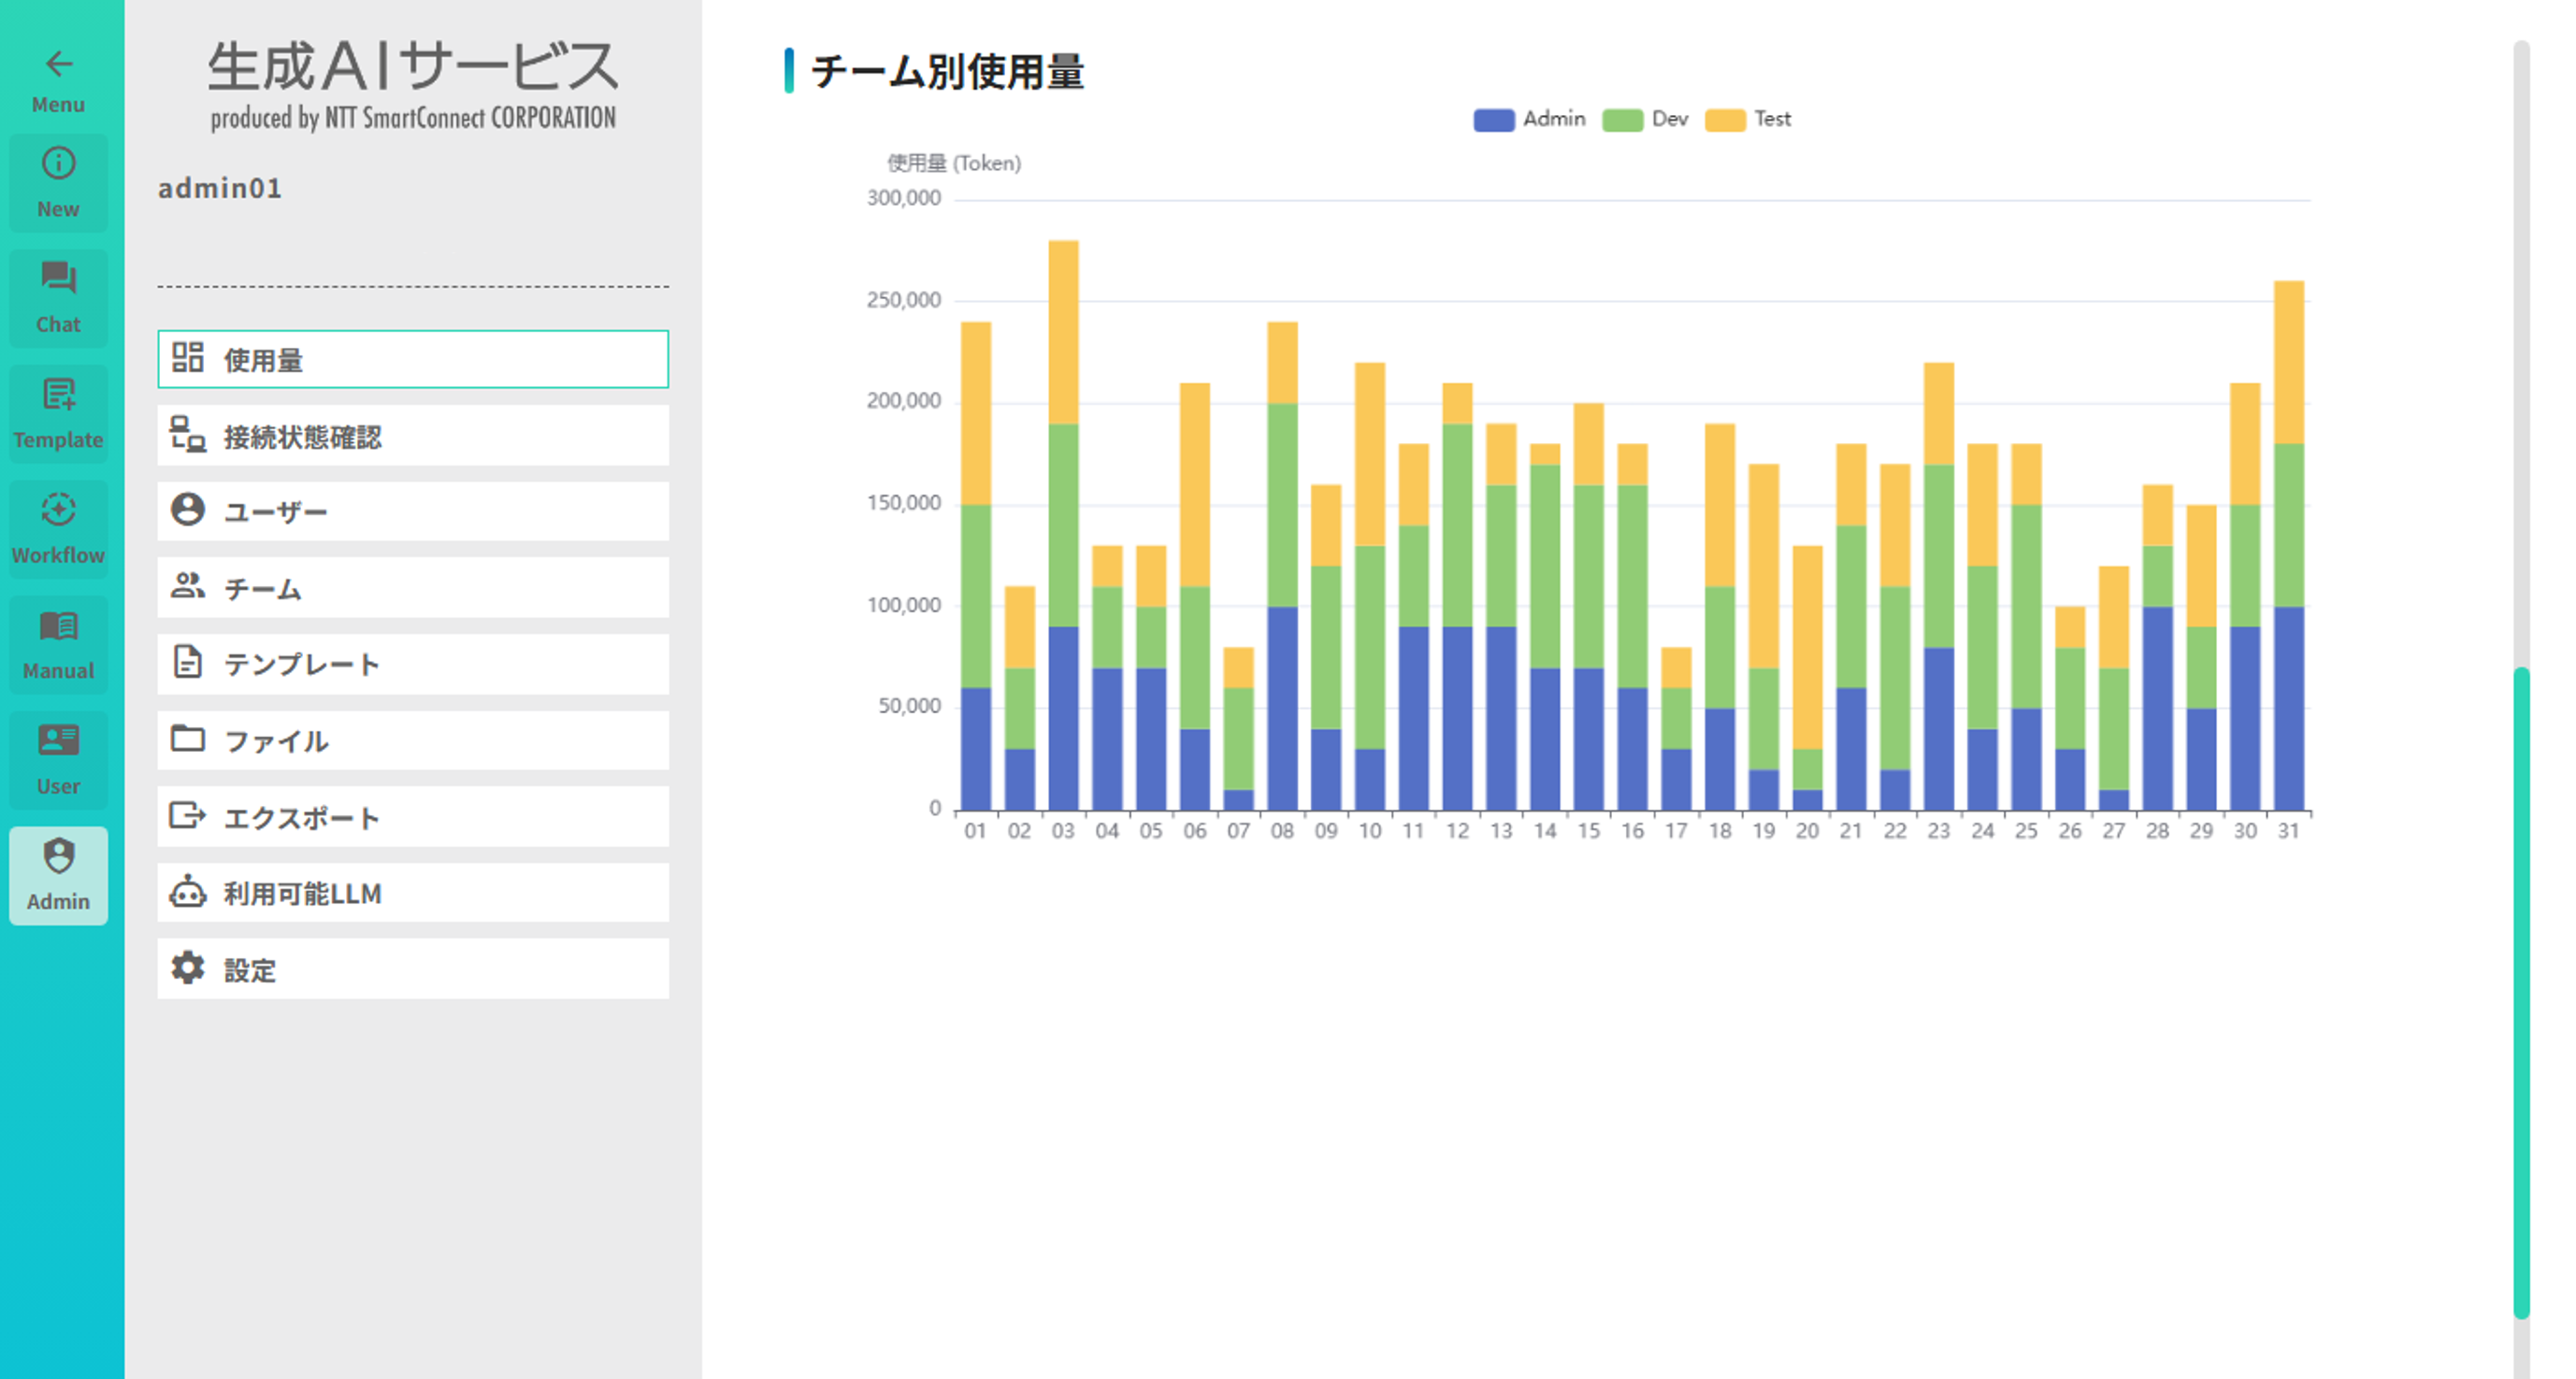This screenshot has width=2576, height=1379.
Task: Click the blue Admin legend swatch
Action: point(1494,120)
